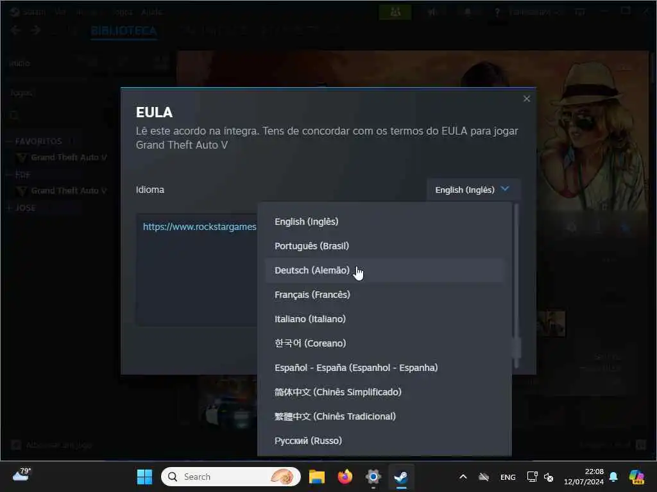Click the Steam taskbar icon
This screenshot has width=657, height=492.
click(401, 477)
